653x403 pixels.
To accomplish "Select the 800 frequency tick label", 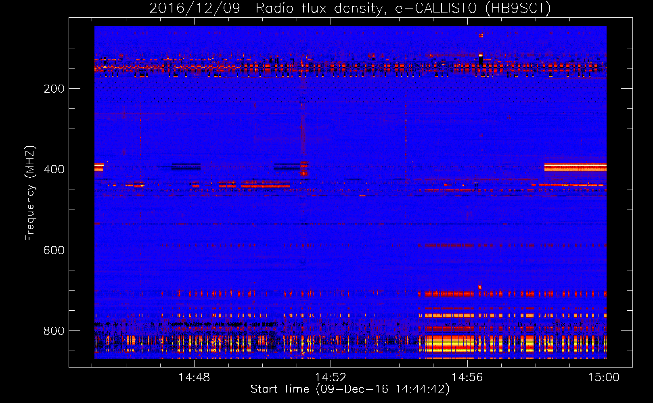I will pyautogui.click(x=54, y=331).
